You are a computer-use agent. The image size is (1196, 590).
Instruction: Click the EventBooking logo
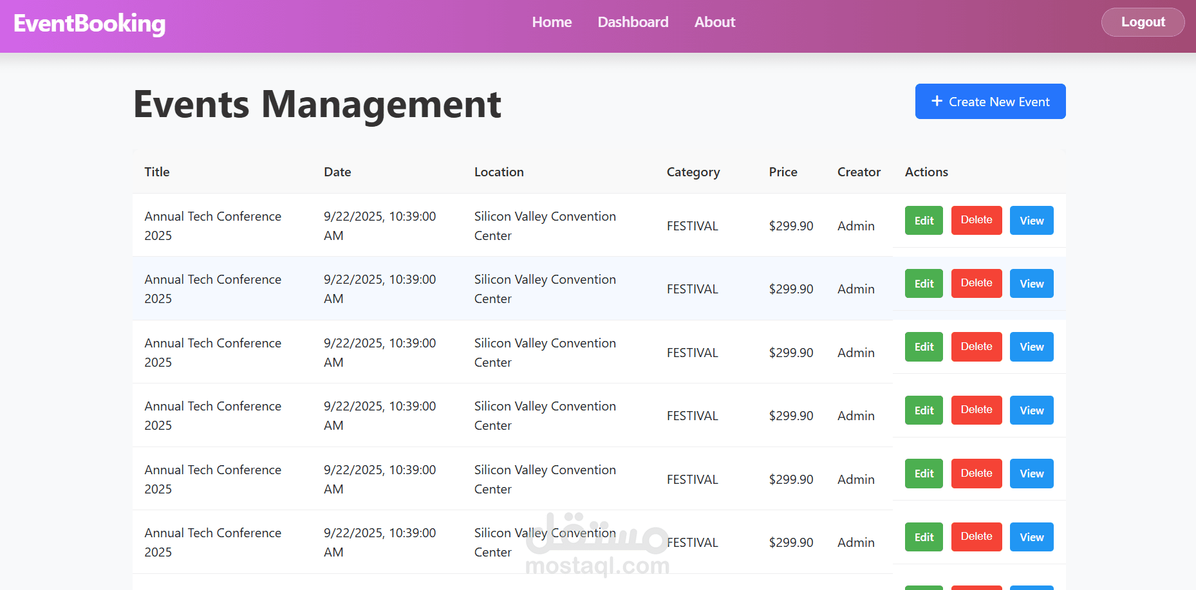click(x=89, y=24)
